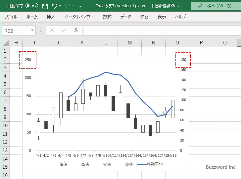The height and width of the screenshot is (179, 241).
Task: Expand the Name Box dropdown arrow
Action: pos(32,30)
